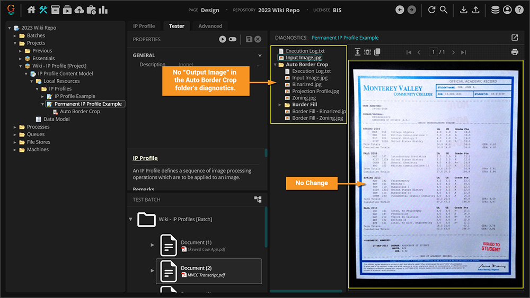Screen dimensions: 530x298
Task: Print the diagnostic image
Action: click(514, 52)
